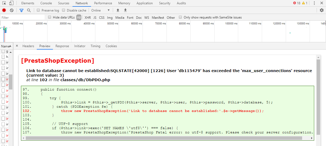Click highlighted red code line 102
326x146 pixels.
(162, 111)
